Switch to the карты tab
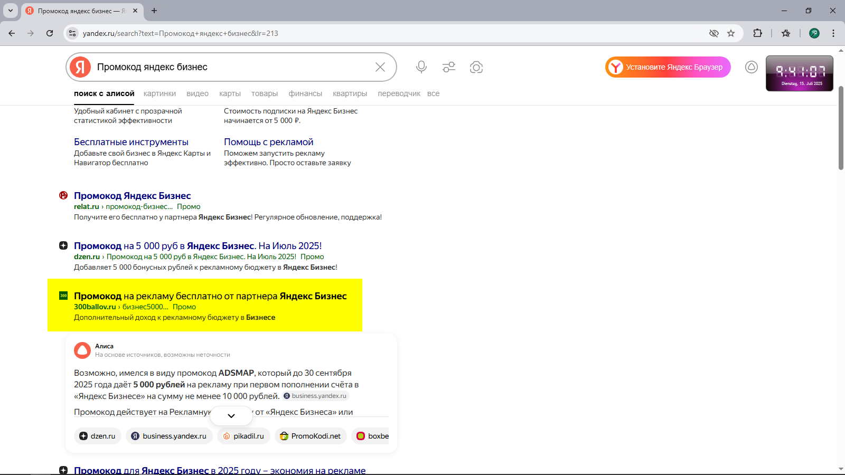This screenshot has height=475, width=845. click(x=230, y=93)
